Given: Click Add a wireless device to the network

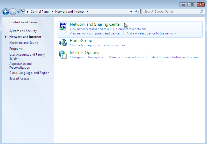Looking at the screenshot, I should pos(151,33).
